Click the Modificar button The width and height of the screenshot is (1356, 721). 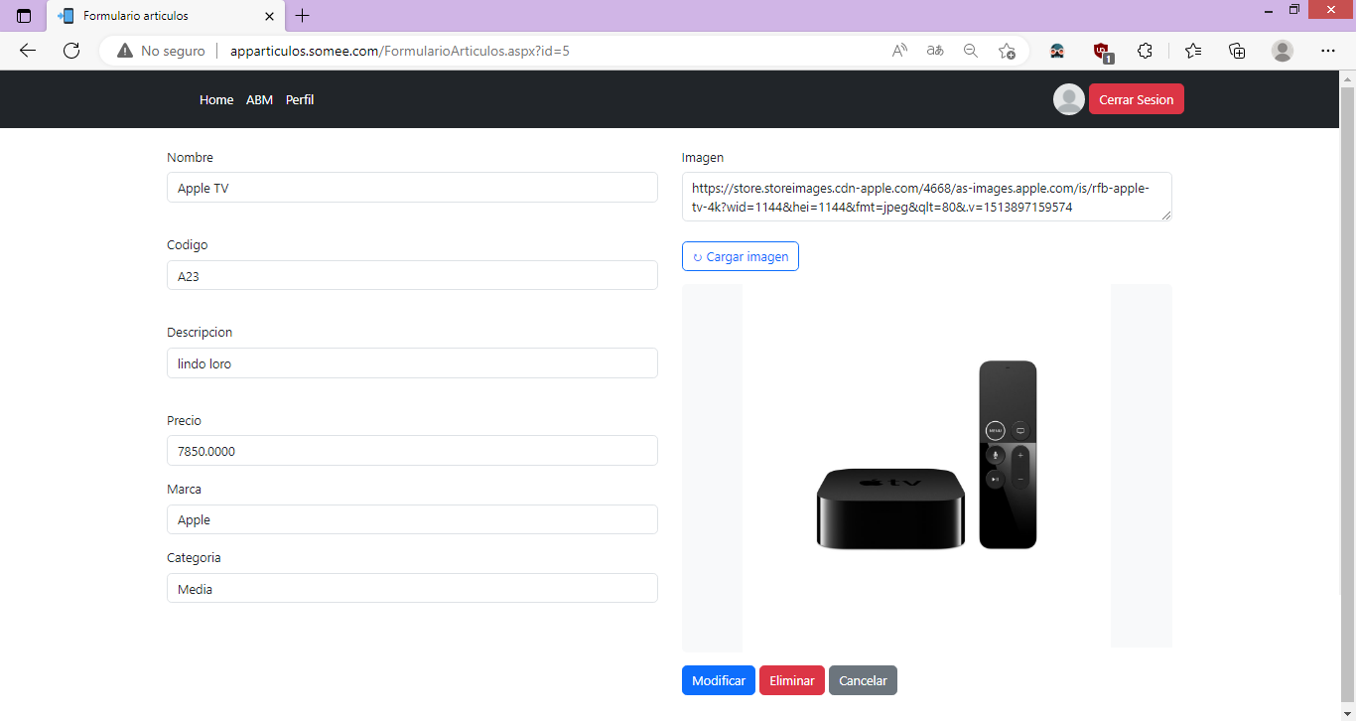(719, 680)
